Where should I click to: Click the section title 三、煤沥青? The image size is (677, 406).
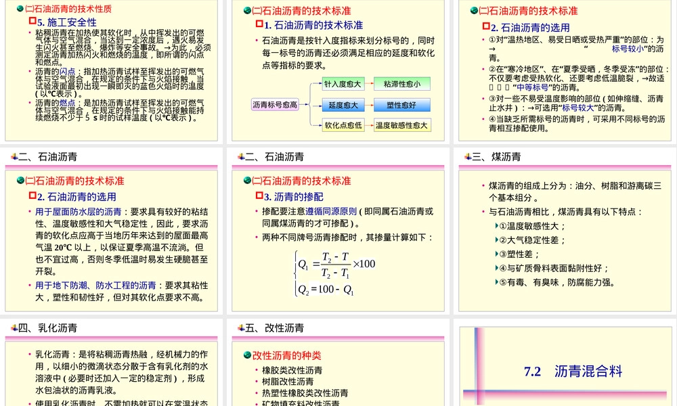tap(496, 156)
